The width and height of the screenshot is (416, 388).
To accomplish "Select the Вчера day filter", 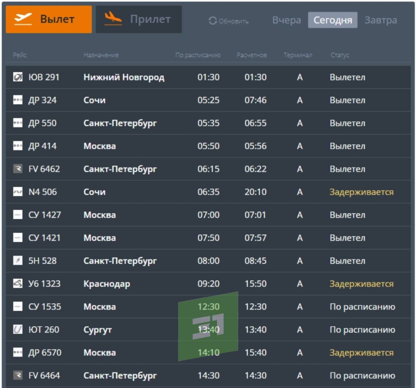I will pos(286,20).
